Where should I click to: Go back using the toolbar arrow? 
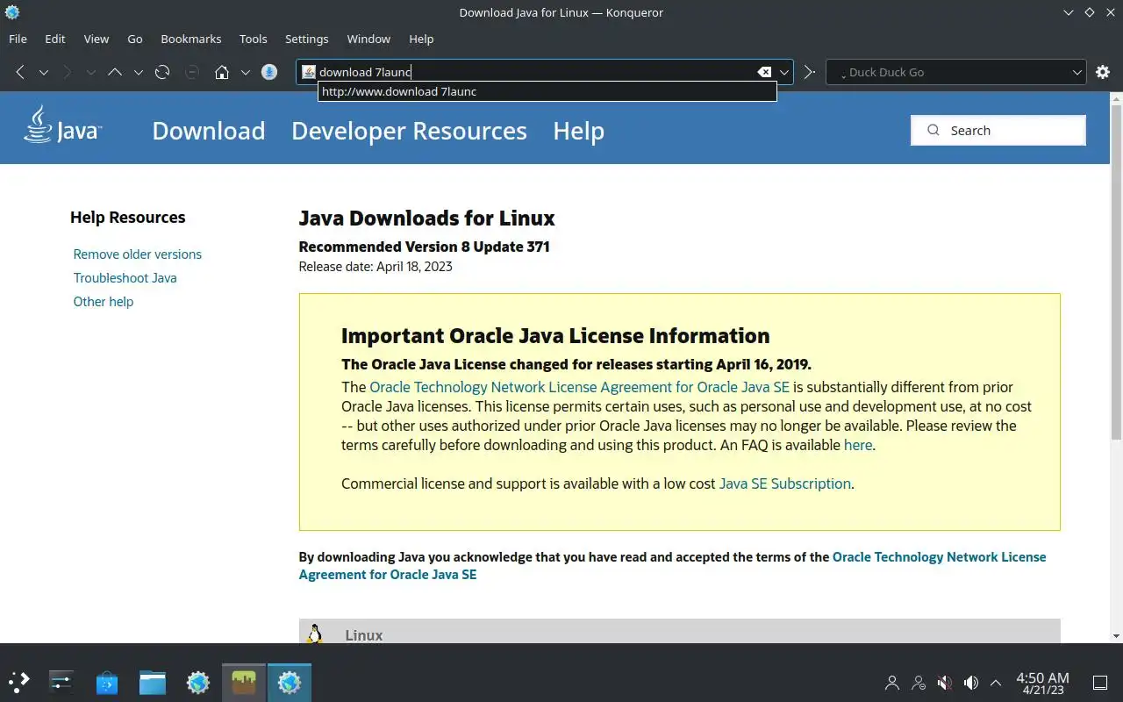pyautogui.click(x=20, y=72)
